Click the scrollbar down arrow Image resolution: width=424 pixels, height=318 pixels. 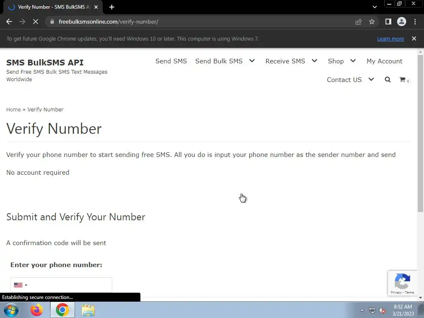click(x=421, y=298)
